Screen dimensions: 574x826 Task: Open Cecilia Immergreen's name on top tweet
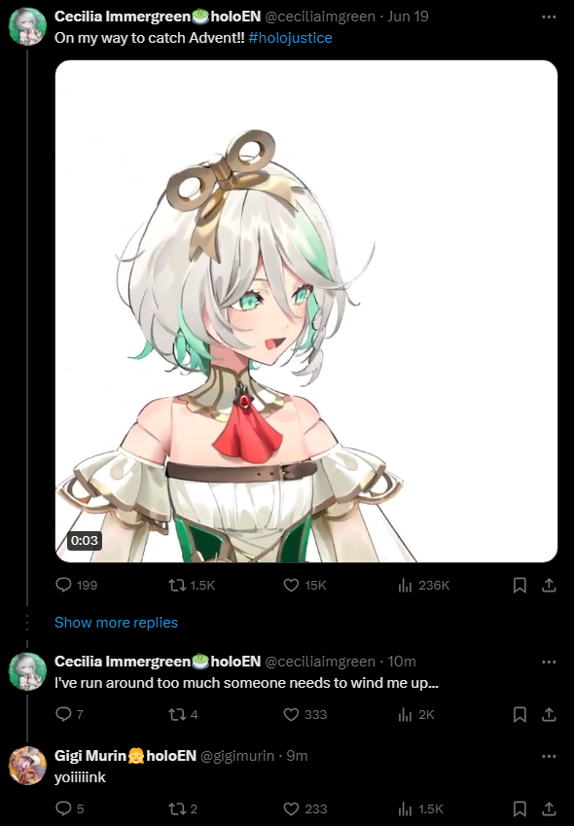point(123,17)
